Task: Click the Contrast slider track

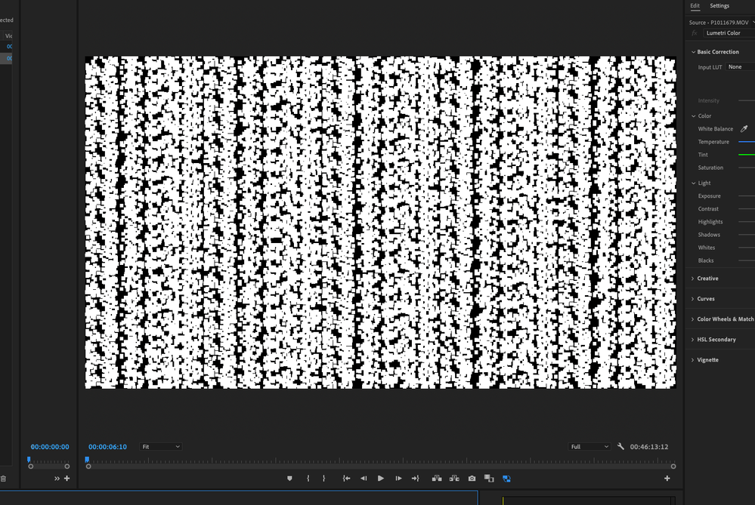Action: pos(747,209)
